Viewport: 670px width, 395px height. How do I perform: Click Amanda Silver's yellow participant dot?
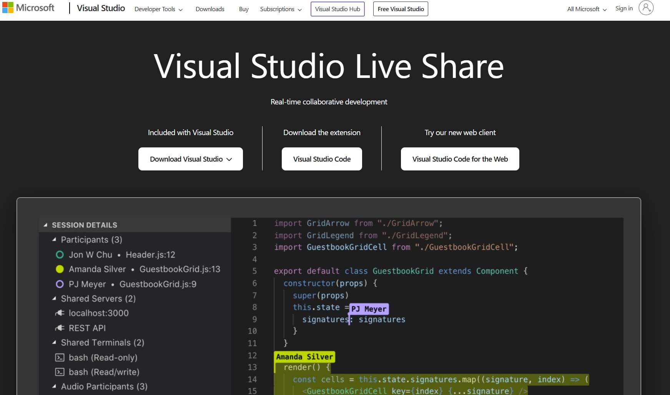coord(60,269)
